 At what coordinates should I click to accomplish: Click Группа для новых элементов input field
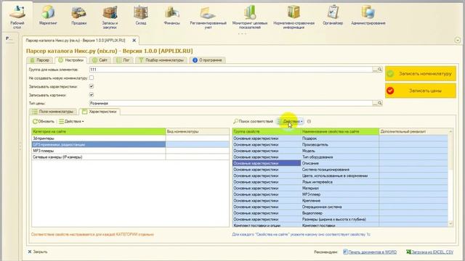231,70
